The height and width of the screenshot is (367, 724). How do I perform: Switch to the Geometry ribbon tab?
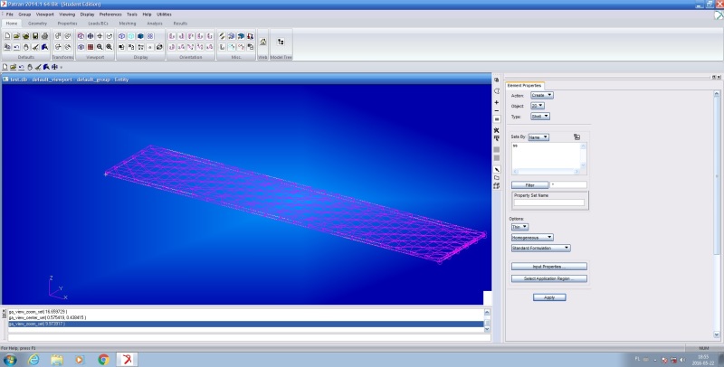tap(37, 24)
